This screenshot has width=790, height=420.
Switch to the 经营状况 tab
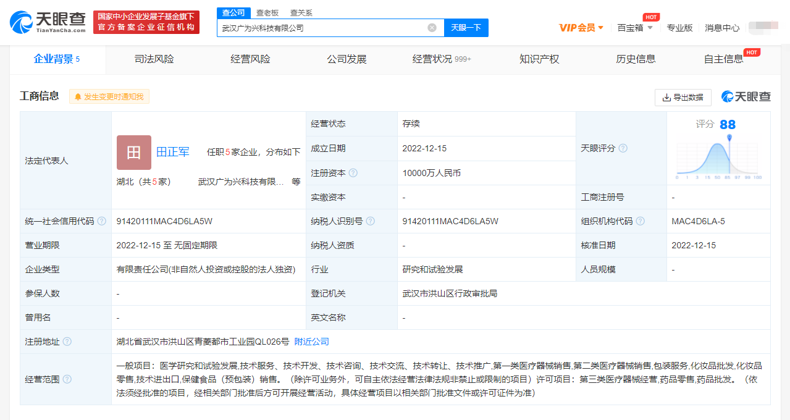(442, 59)
